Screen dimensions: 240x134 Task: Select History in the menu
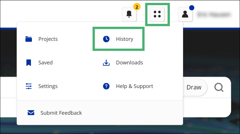pos(124,39)
